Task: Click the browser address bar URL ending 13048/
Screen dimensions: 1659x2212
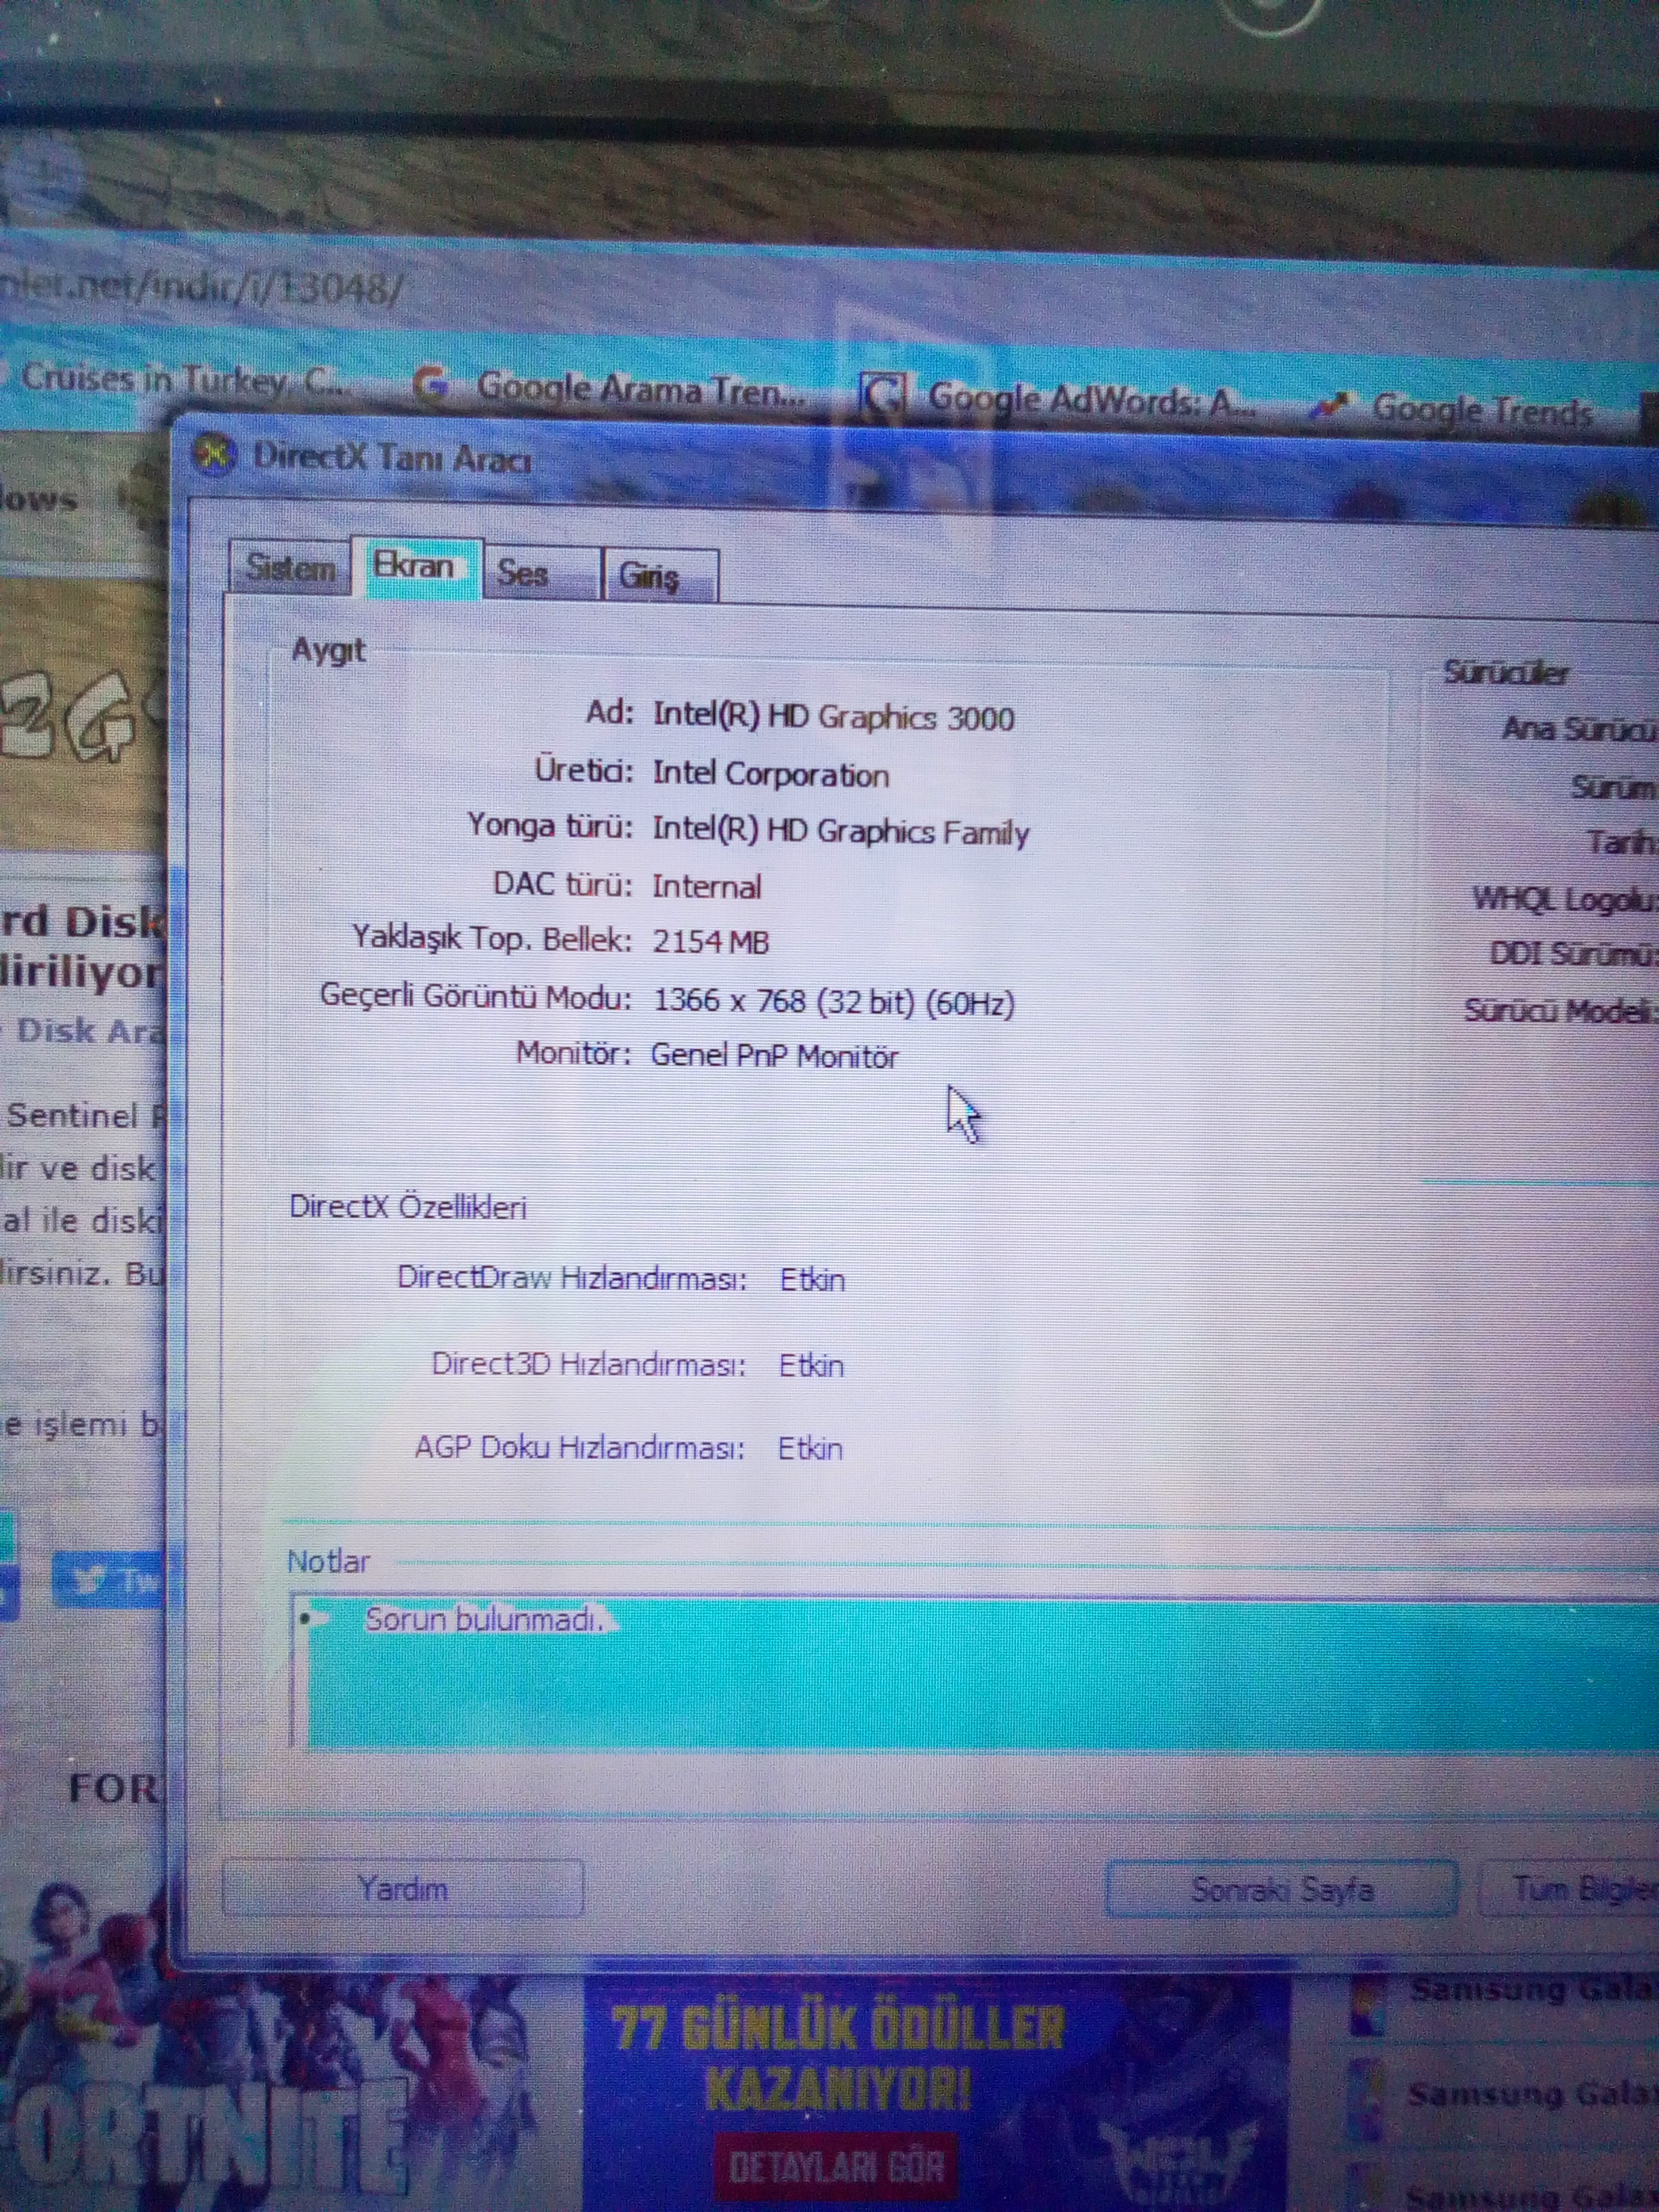Action: click(x=203, y=288)
